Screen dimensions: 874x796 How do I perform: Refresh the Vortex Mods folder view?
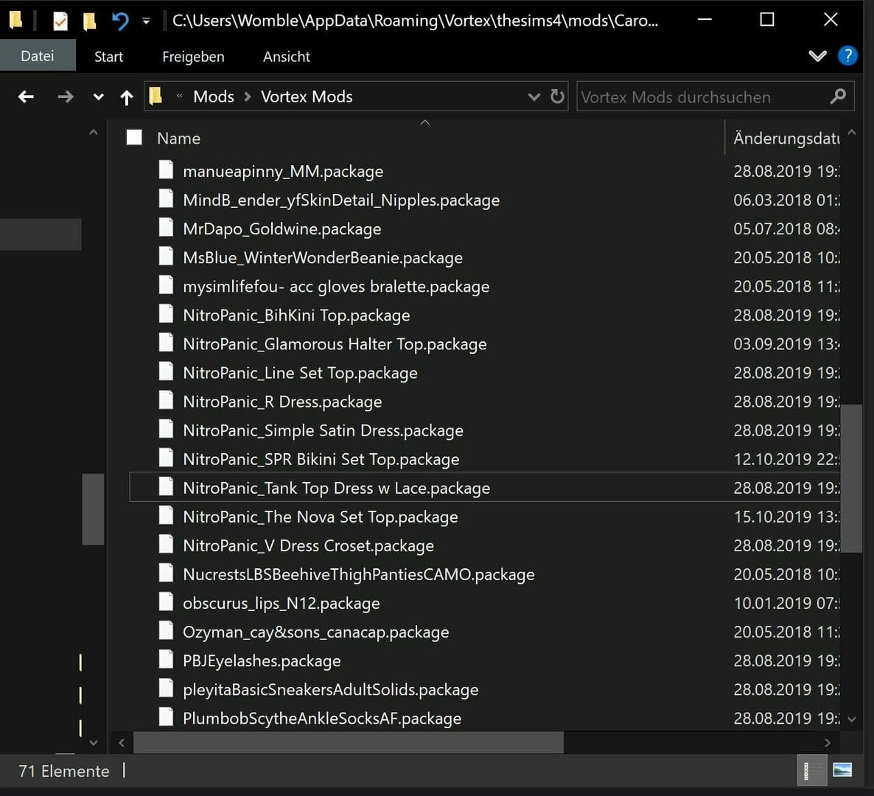click(x=557, y=97)
